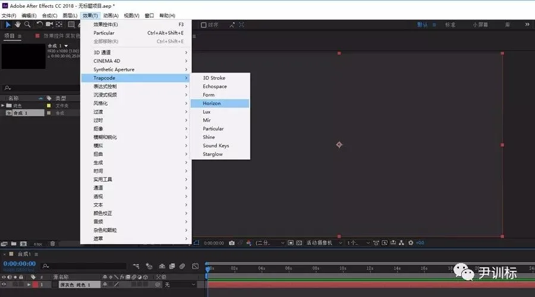
Task: Expand the 深灰色 纯色 1 layer properties
Action: (x=29, y=285)
